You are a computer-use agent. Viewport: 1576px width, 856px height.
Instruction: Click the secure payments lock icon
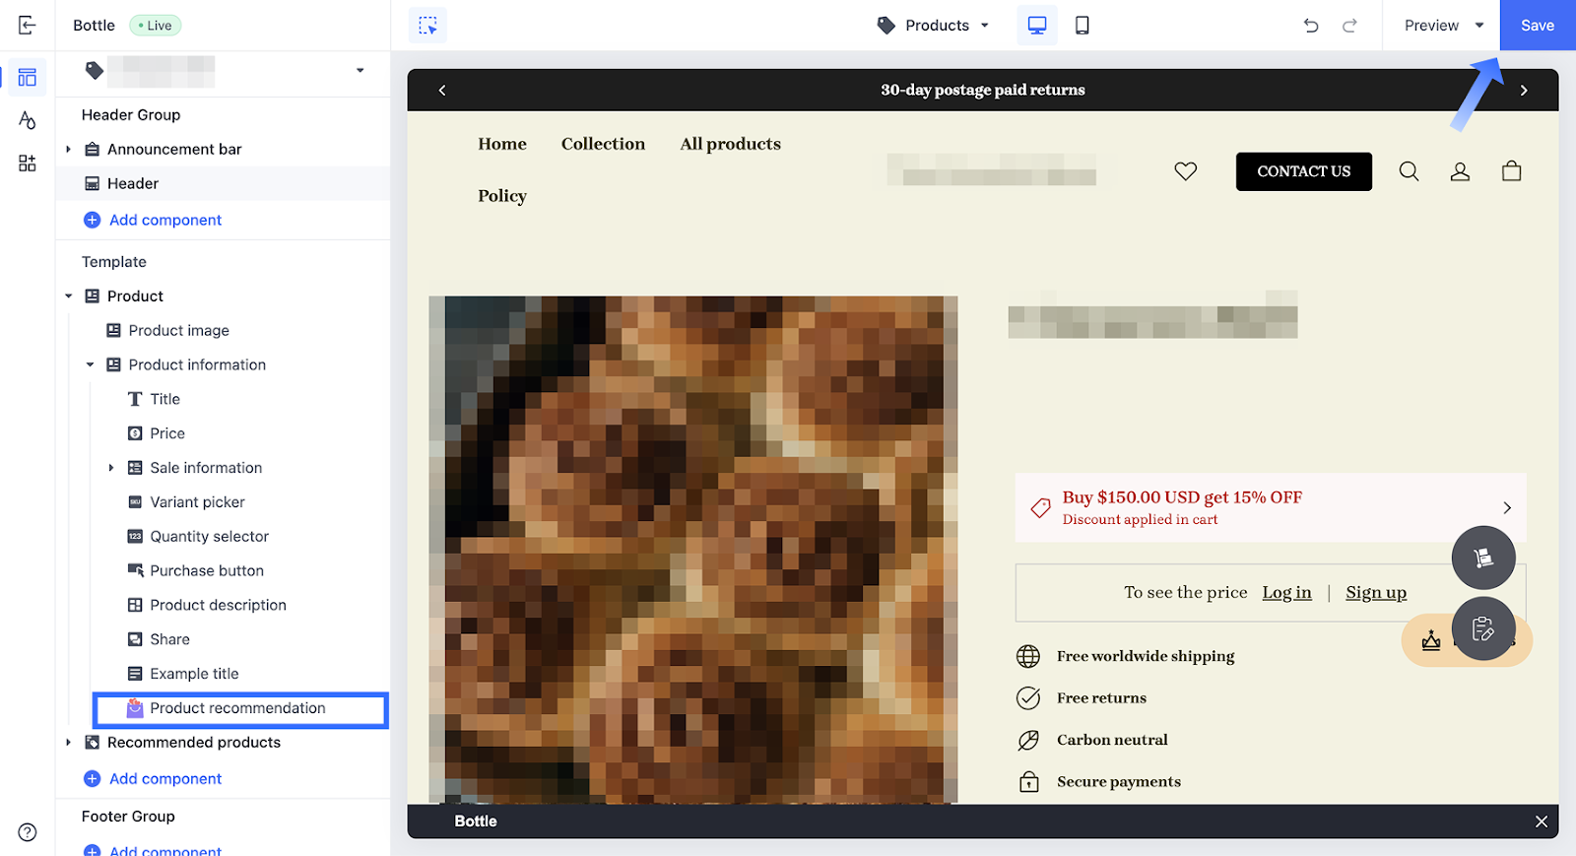1028,782
